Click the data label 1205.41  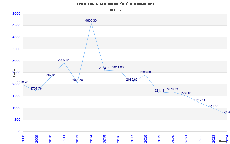pos(200,100)
